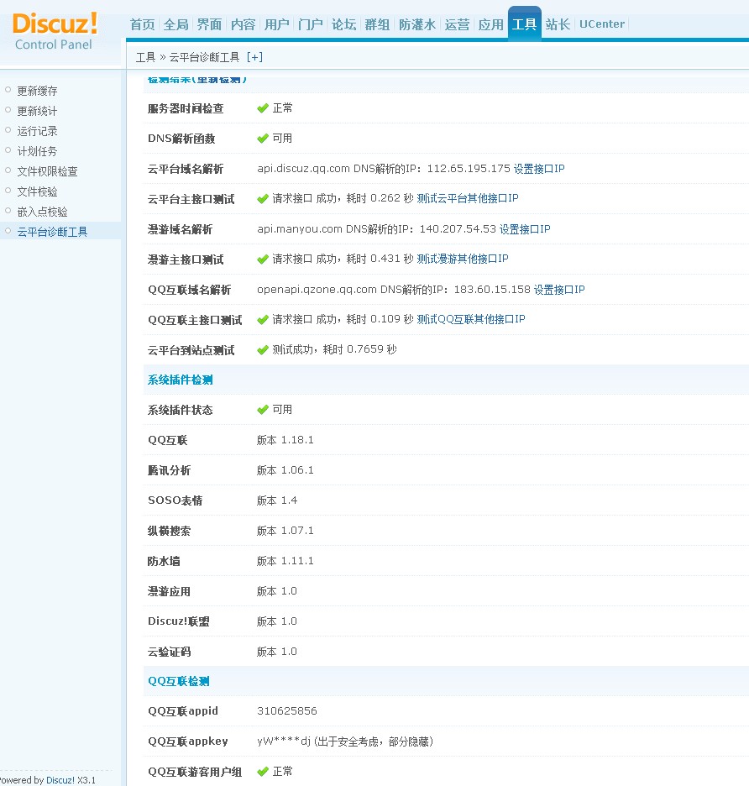This screenshot has width=749, height=786.
Task: Open the UCenter top menu
Action: tap(602, 24)
